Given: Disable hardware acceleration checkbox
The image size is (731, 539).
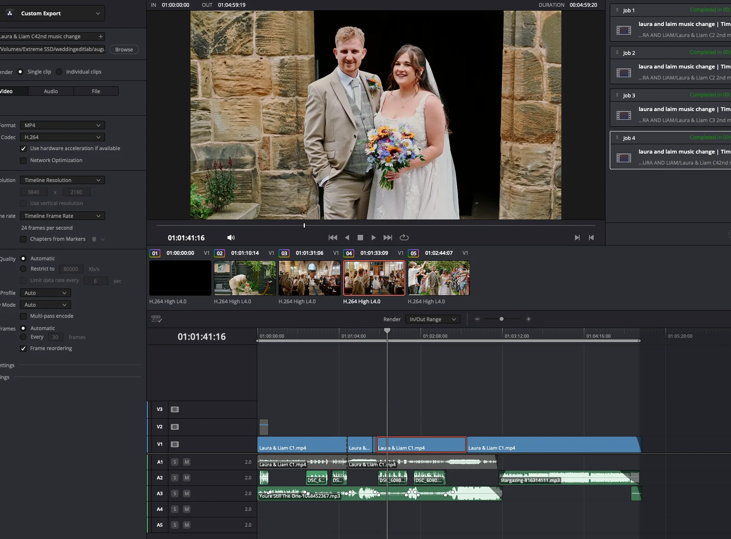Looking at the screenshot, I should tap(23, 148).
